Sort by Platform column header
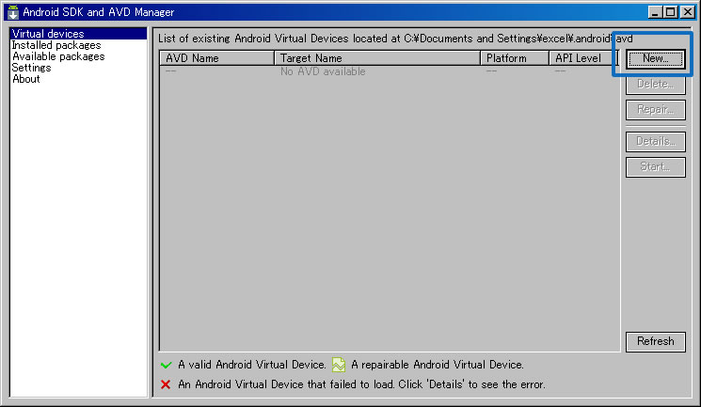Screen dimensions: 701x407 point(515,58)
